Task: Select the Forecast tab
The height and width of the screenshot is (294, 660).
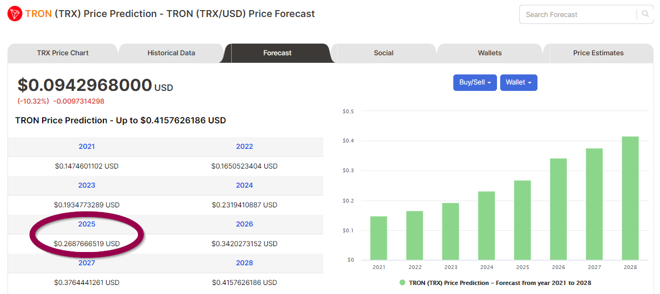Action: [278, 53]
